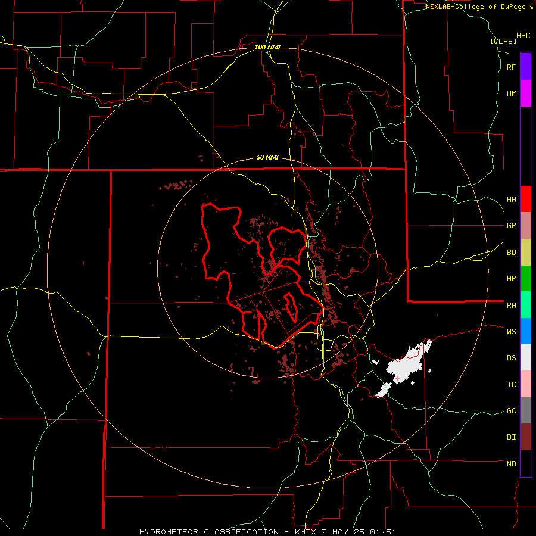Viewport: 536px width, 536px height.
Task: Click the ND black legend swatch
Action: point(526,463)
